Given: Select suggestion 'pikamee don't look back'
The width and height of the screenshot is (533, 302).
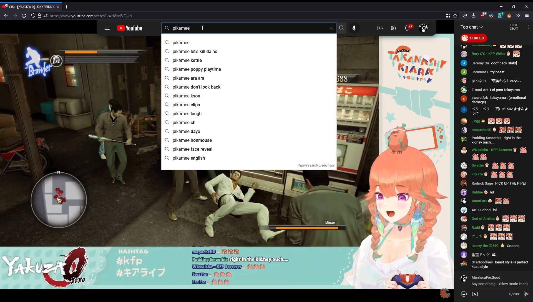Looking at the screenshot, I should 249,87.
